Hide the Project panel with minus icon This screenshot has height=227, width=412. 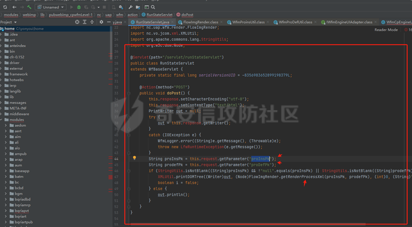[109, 22]
